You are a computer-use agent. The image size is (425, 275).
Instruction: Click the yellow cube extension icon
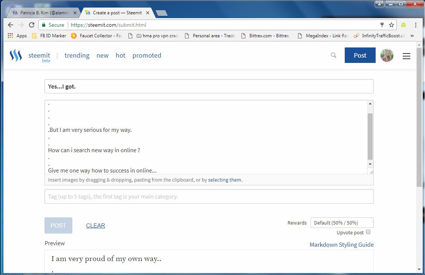tap(404, 25)
